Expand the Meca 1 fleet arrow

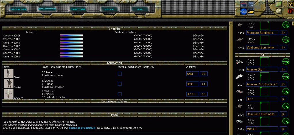point(283,129)
